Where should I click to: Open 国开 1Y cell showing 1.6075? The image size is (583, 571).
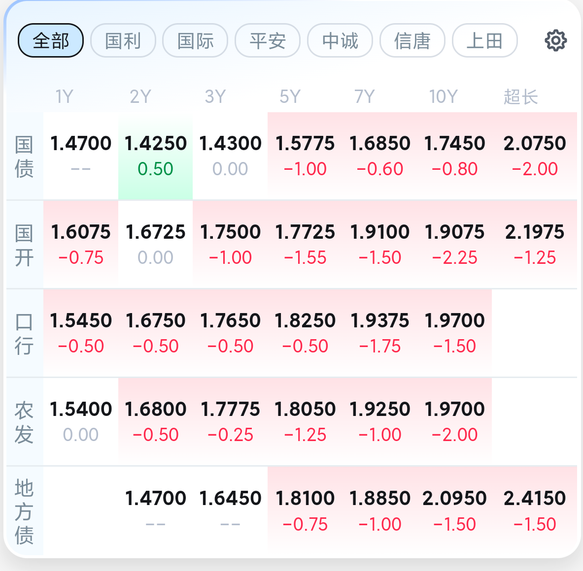pyautogui.click(x=81, y=244)
